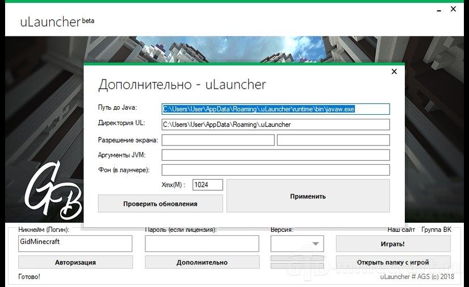Click the Применить button
469x287 pixels.
[308, 196]
